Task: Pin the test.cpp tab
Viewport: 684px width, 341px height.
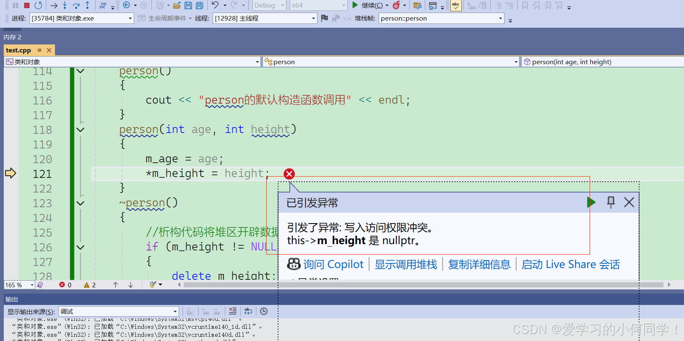Action: (x=39, y=50)
